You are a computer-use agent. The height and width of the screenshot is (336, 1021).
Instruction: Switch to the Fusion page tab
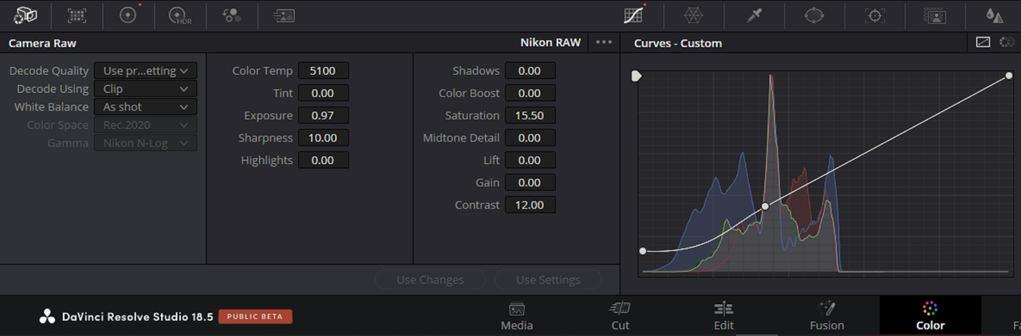(827, 316)
